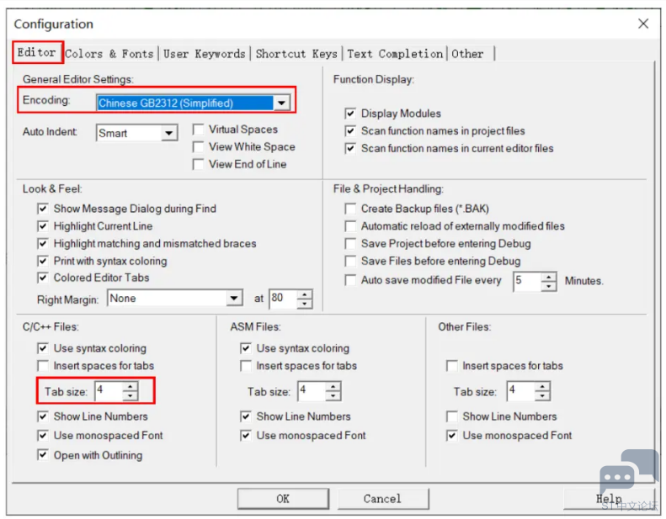Switch to the Other tab
The width and height of the screenshot is (666, 519).
coord(467,54)
